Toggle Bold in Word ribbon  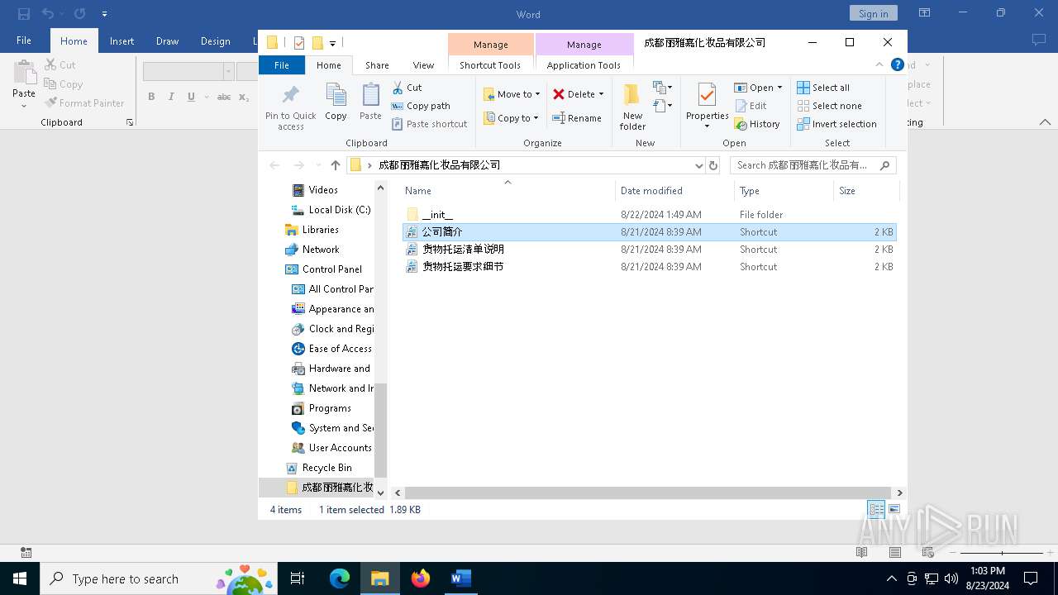[x=151, y=97]
